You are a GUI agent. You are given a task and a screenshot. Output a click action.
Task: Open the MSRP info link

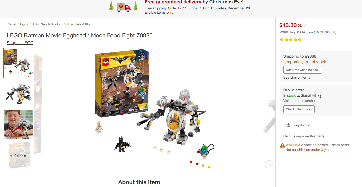[x=284, y=32]
